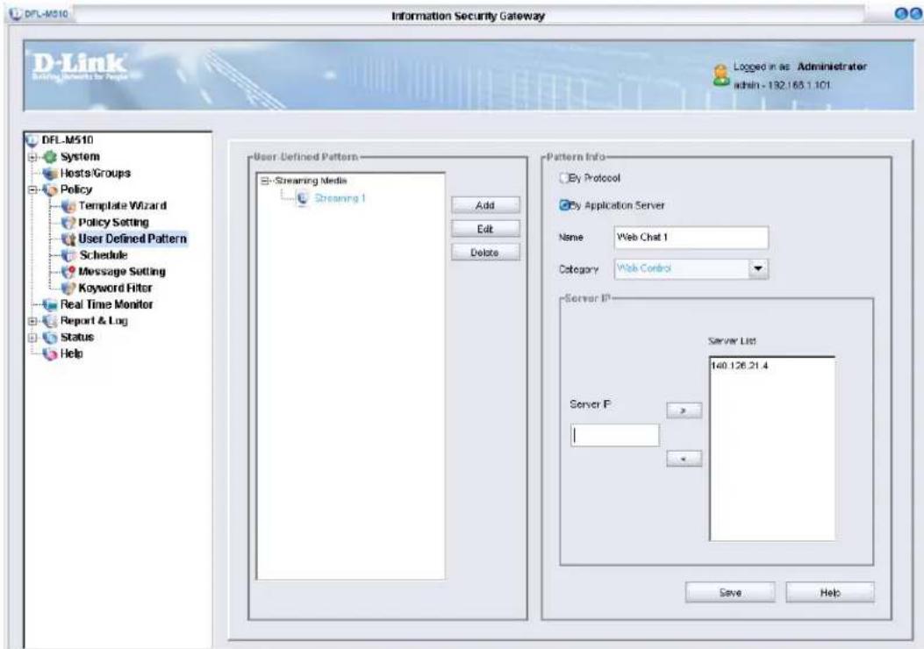Open Template Wizard in tree
924x649 pixels.
point(123,205)
